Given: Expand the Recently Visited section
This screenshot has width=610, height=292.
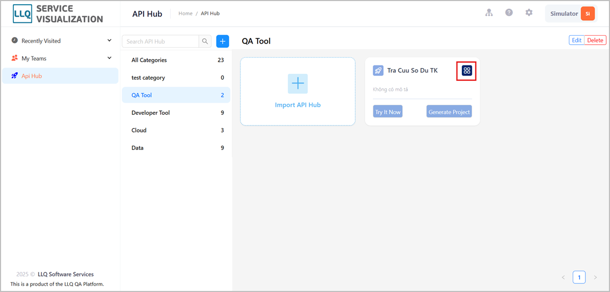Looking at the screenshot, I should coord(61,41).
